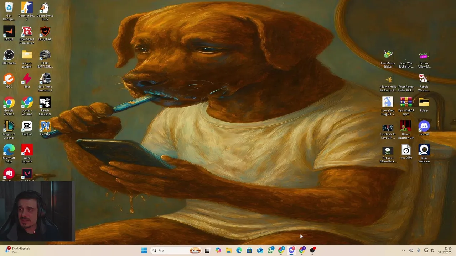Select RISK Global Domination shortcut
The height and width of the screenshot is (256, 456).
[x=27, y=35]
